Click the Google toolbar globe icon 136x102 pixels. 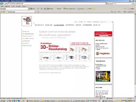45,9
